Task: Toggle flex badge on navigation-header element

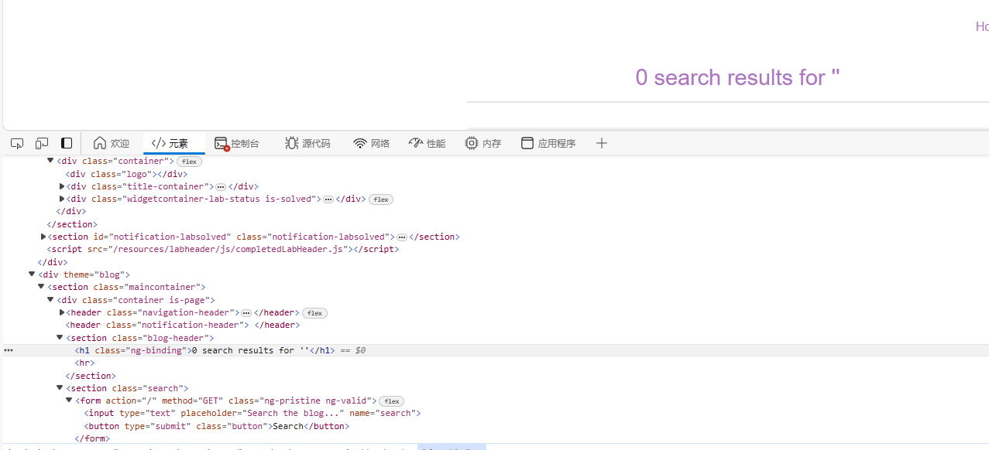Action: click(314, 313)
